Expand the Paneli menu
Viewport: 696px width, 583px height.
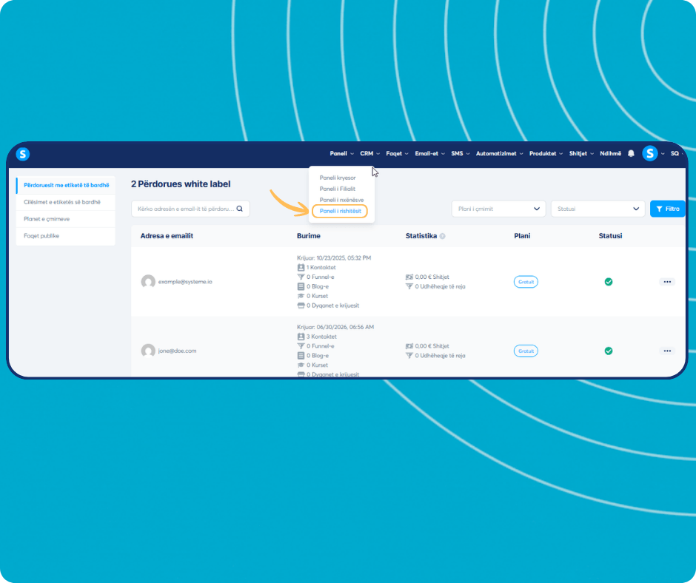pyautogui.click(x=341, y=153)
